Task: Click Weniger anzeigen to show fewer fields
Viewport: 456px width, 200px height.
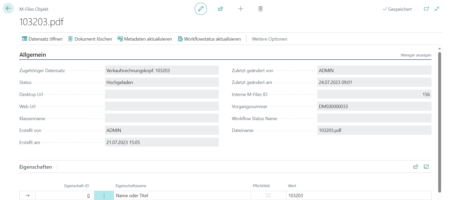Action: [x=416, y=55]
